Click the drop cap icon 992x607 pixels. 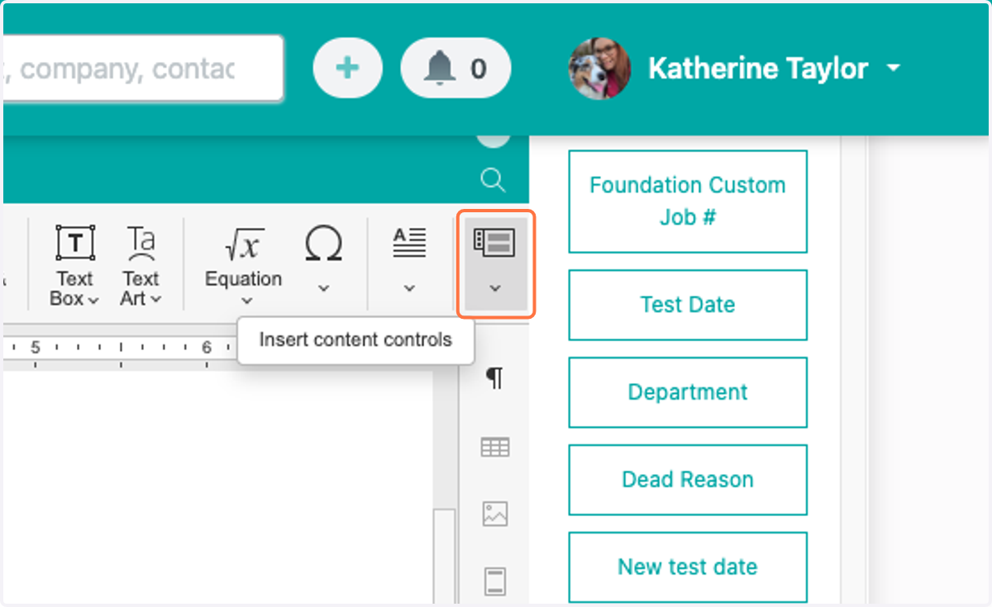click(409, 242)
